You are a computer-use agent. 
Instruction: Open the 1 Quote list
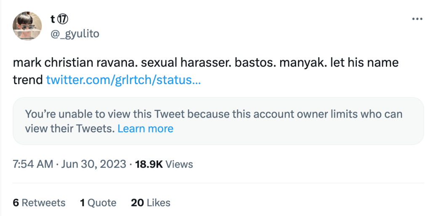point(98,203)
